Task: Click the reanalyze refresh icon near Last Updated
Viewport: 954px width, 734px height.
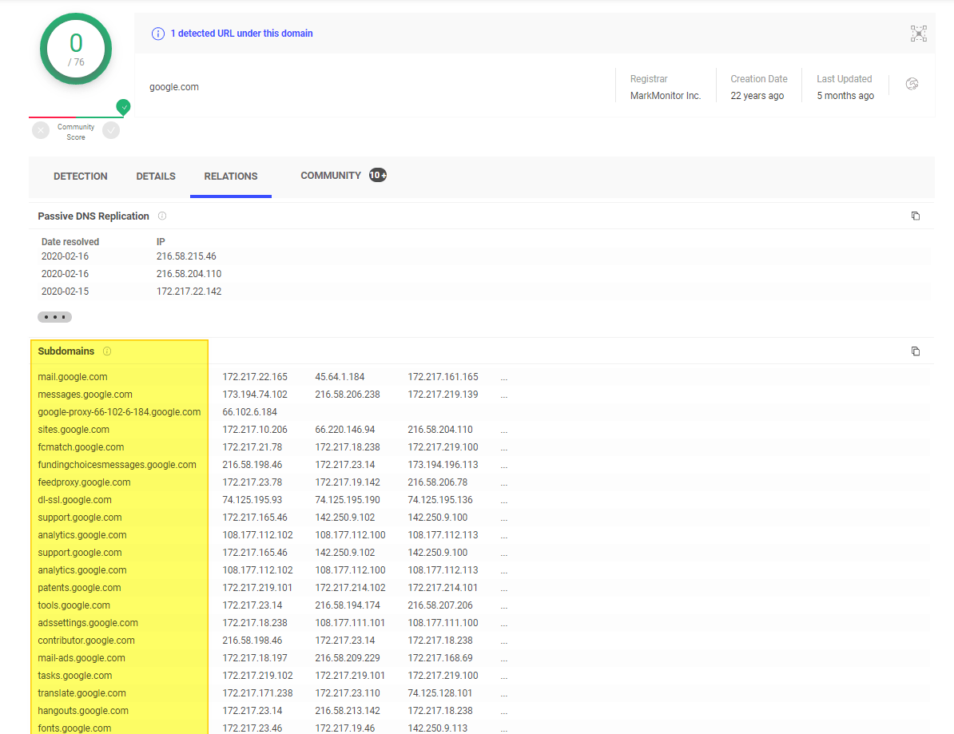Action: click(912, 84)
